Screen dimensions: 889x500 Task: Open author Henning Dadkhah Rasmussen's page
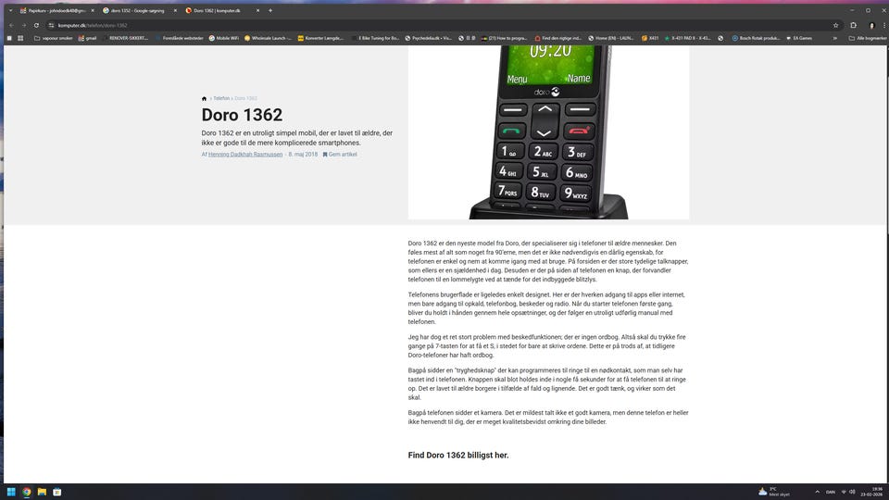tap(244, 155)
